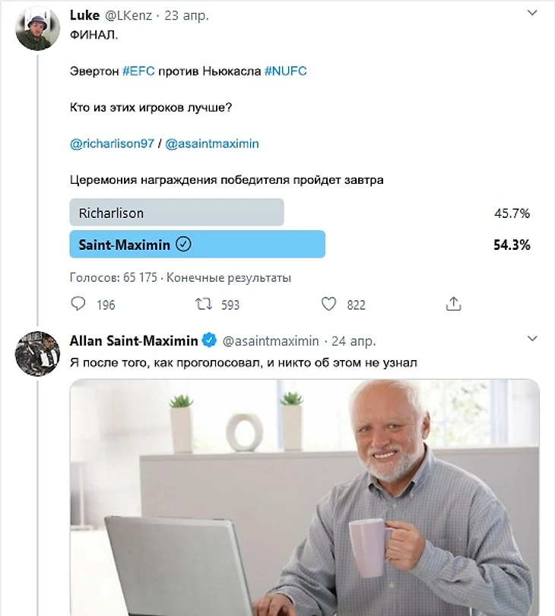Viewport: 555px width, 616px height.
Task: Open Allan Saint-Maximin's profile avatar
Action: coord(37,353)
